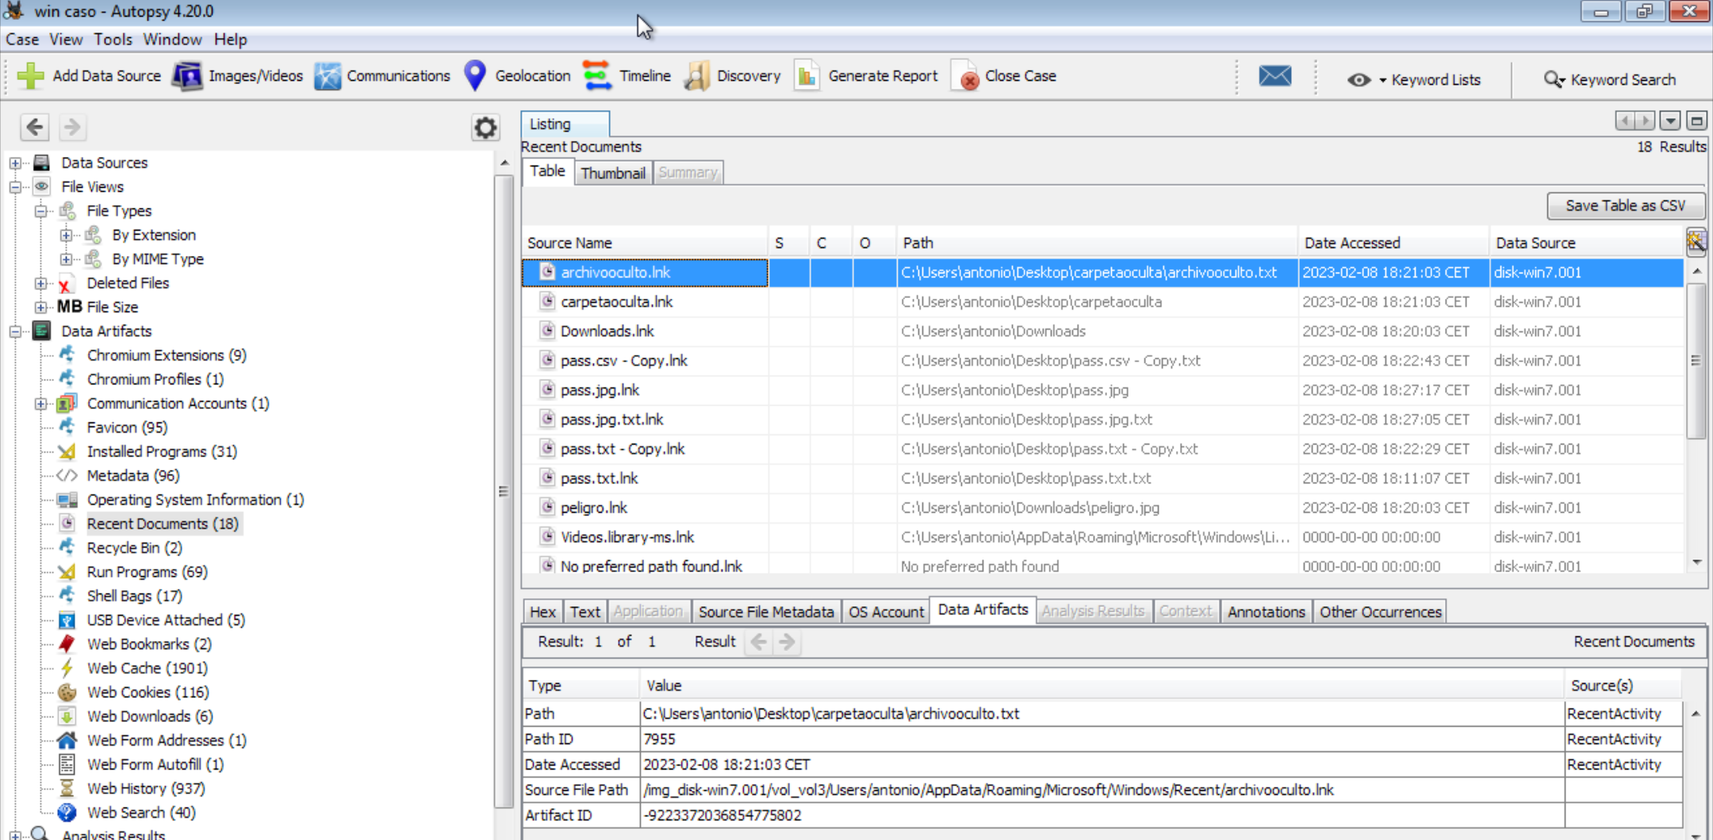This screenshot has height=840, width=1713.
Task: Click Save Table as CSV button
Action: point(1624,206)
